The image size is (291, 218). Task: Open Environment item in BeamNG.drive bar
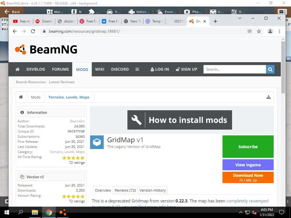pos(167,12)
